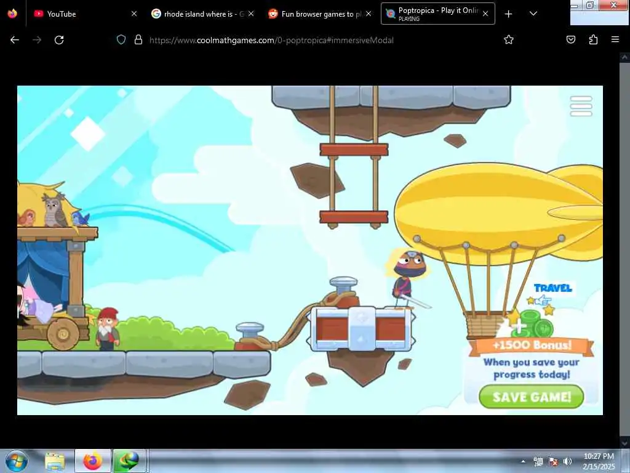Screen dimensions: 630x473
Task: Click the orange bird on the wagon roof
Action: tap(27, 217)
